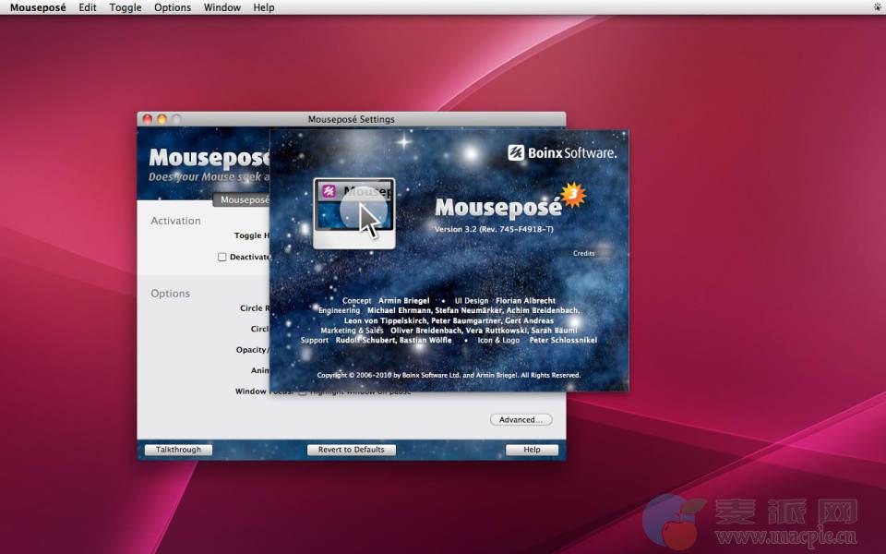This screenshot has width=886, height=554.
Task: Open the Toggle menu
Action: tap(126, 7)
